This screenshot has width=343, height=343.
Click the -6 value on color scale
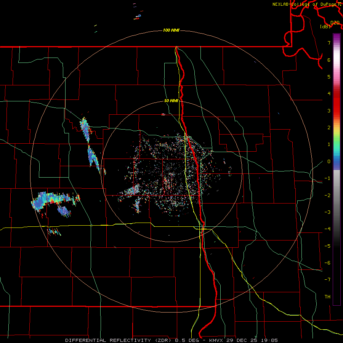point(327,263)
